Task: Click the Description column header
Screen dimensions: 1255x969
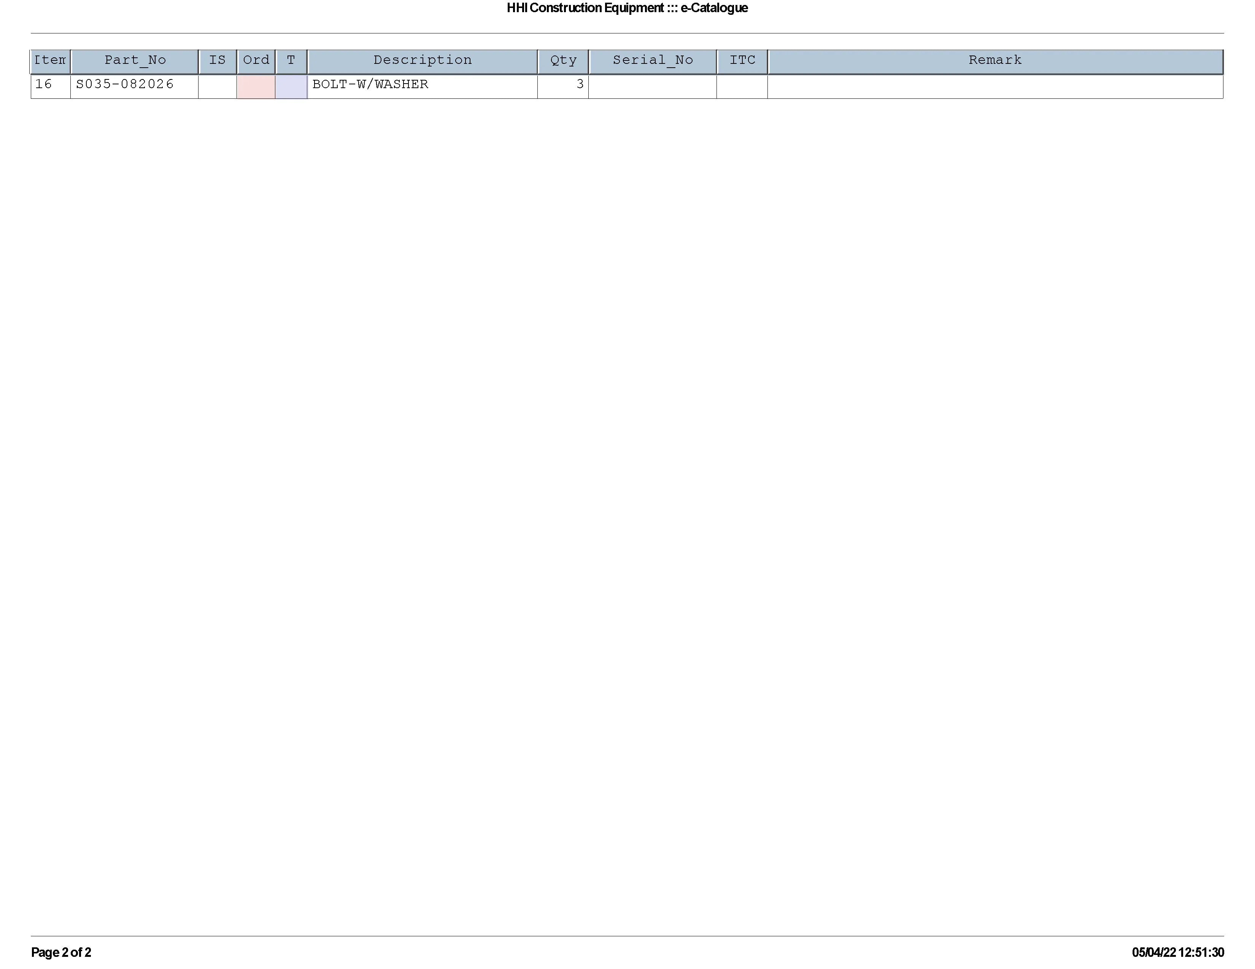Action: tap(423, 60)
